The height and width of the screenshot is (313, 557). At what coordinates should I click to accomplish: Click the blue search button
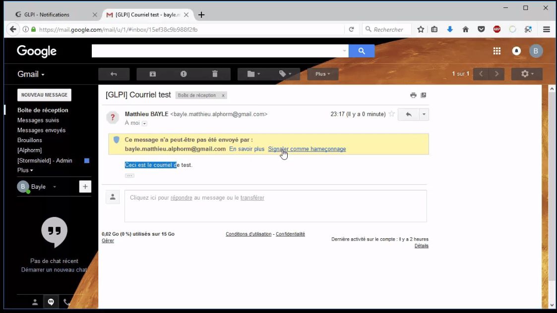click(362, 51)
